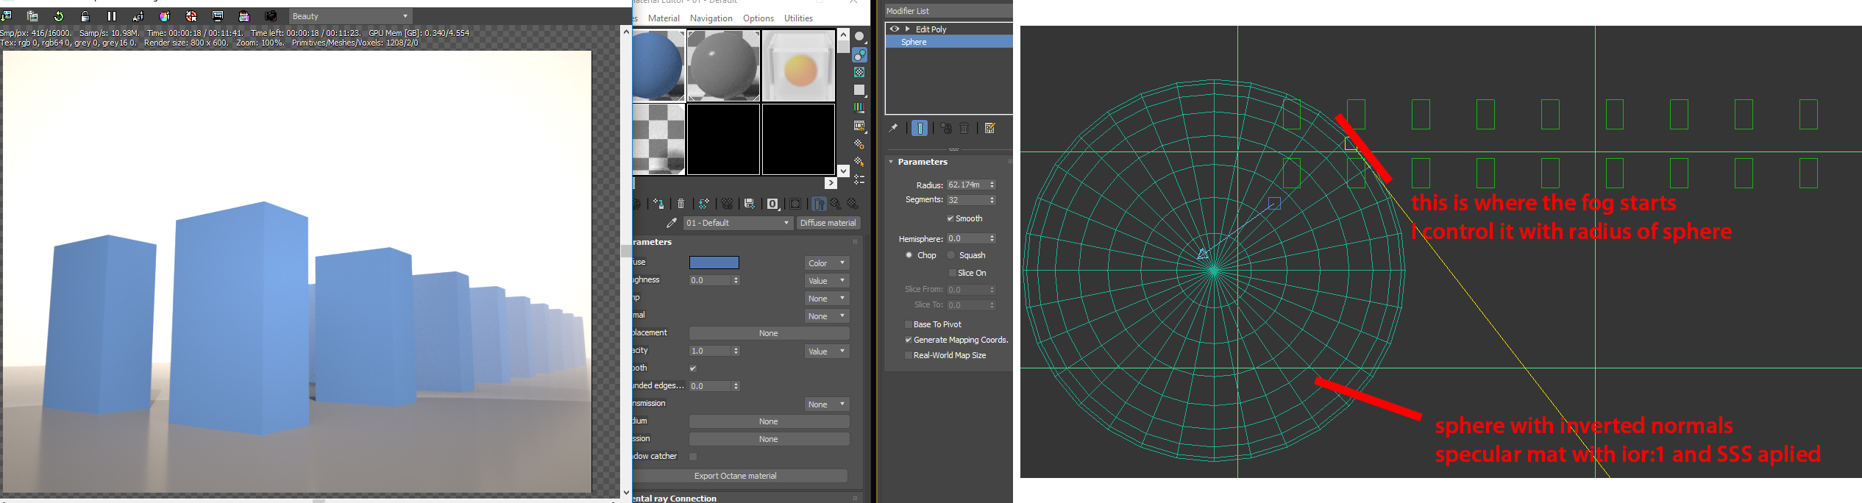Click the material picker target icon
The image size is (1862, 503).
point(191,16)
